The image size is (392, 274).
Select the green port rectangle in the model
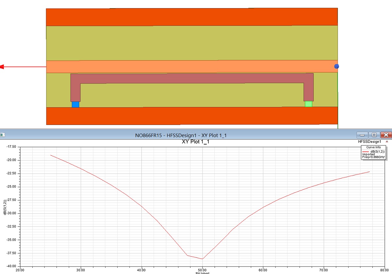point(308,104)
